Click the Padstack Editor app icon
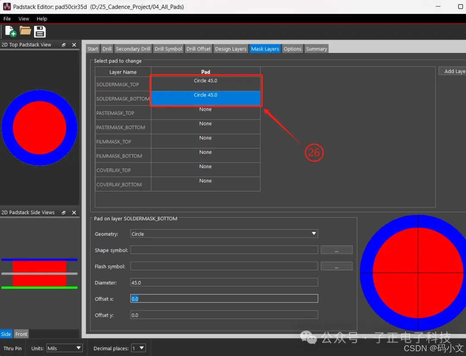The width and height of the screenshot is (466, 356). (x=6, y=6)
